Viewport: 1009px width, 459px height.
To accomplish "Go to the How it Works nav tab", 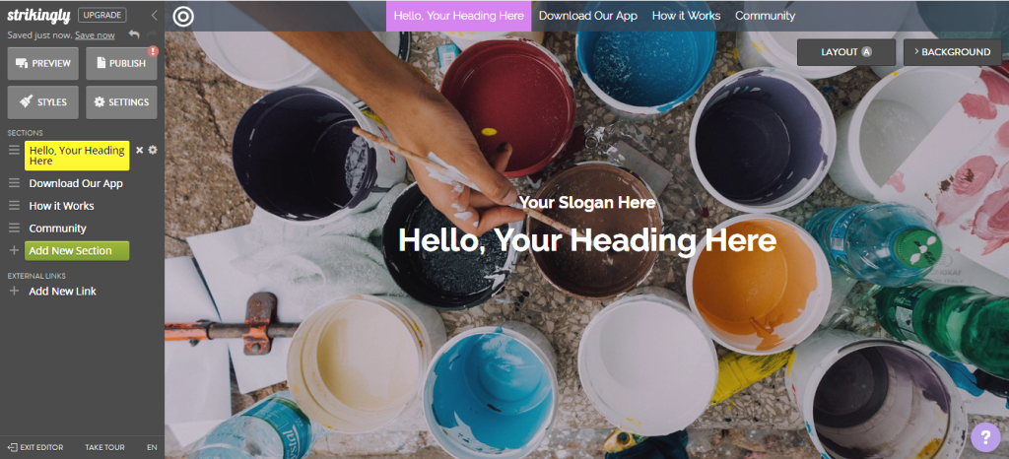I will pyautogui.click(x=686, y=16).
